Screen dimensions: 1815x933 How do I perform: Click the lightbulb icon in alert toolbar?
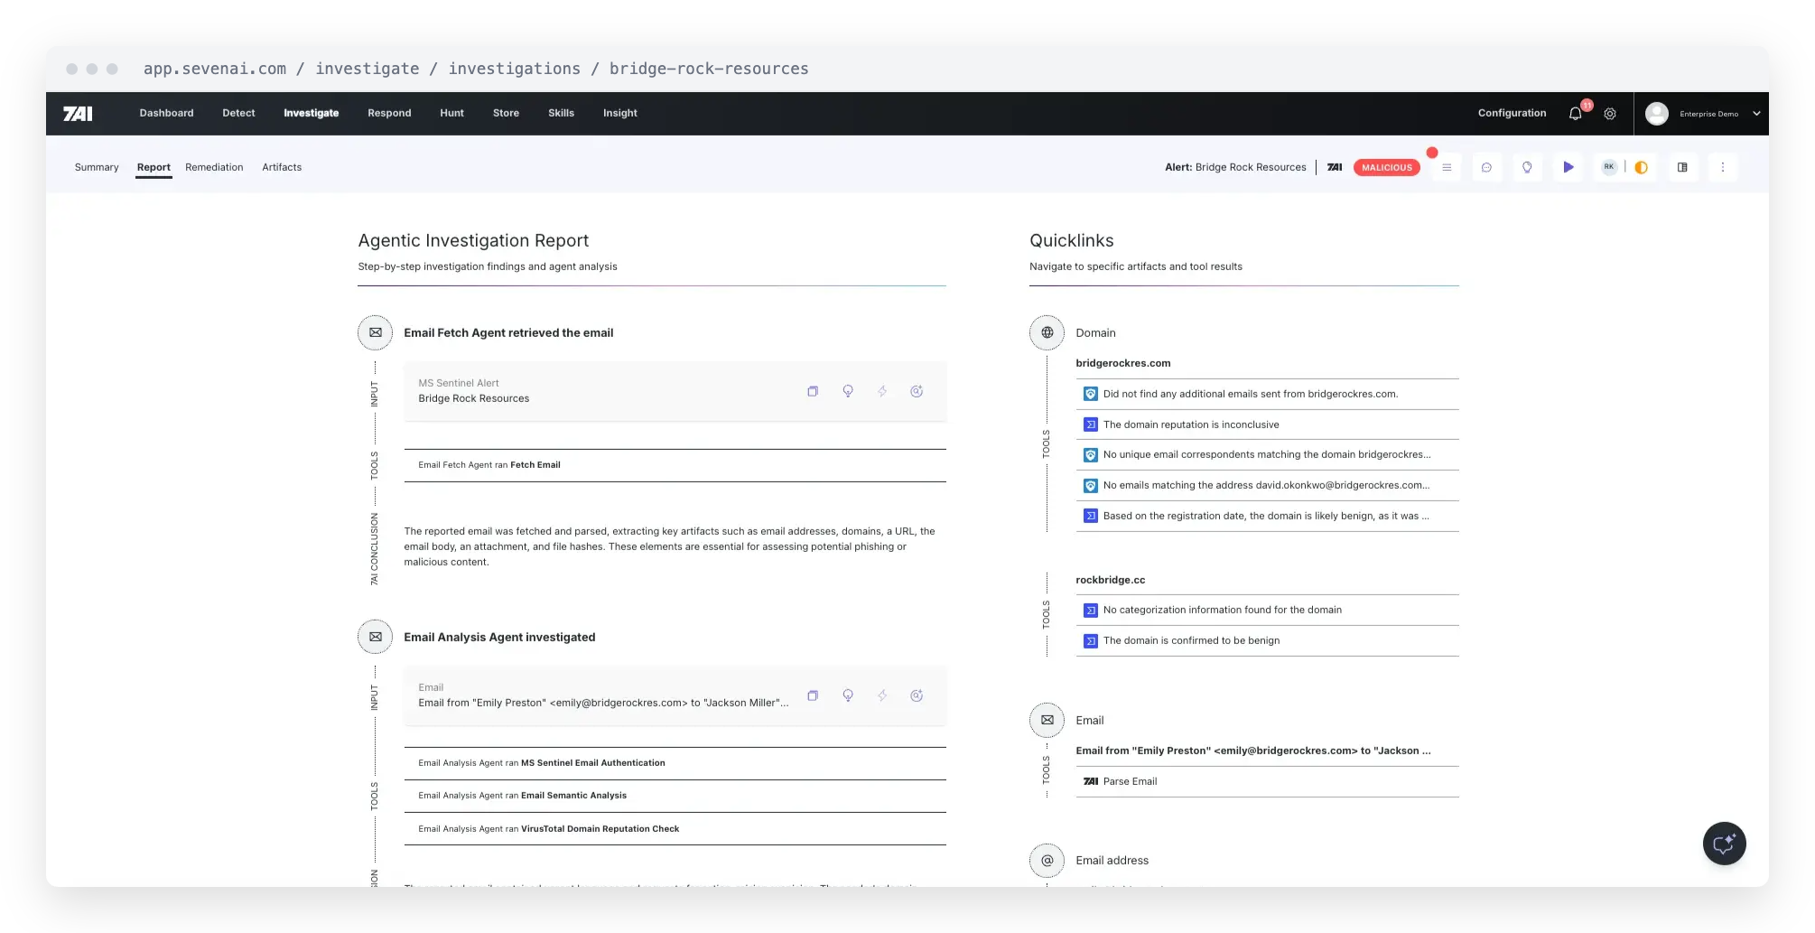click(1527, 167)
